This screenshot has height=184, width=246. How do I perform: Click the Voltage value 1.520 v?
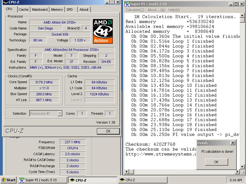[80, 40]
